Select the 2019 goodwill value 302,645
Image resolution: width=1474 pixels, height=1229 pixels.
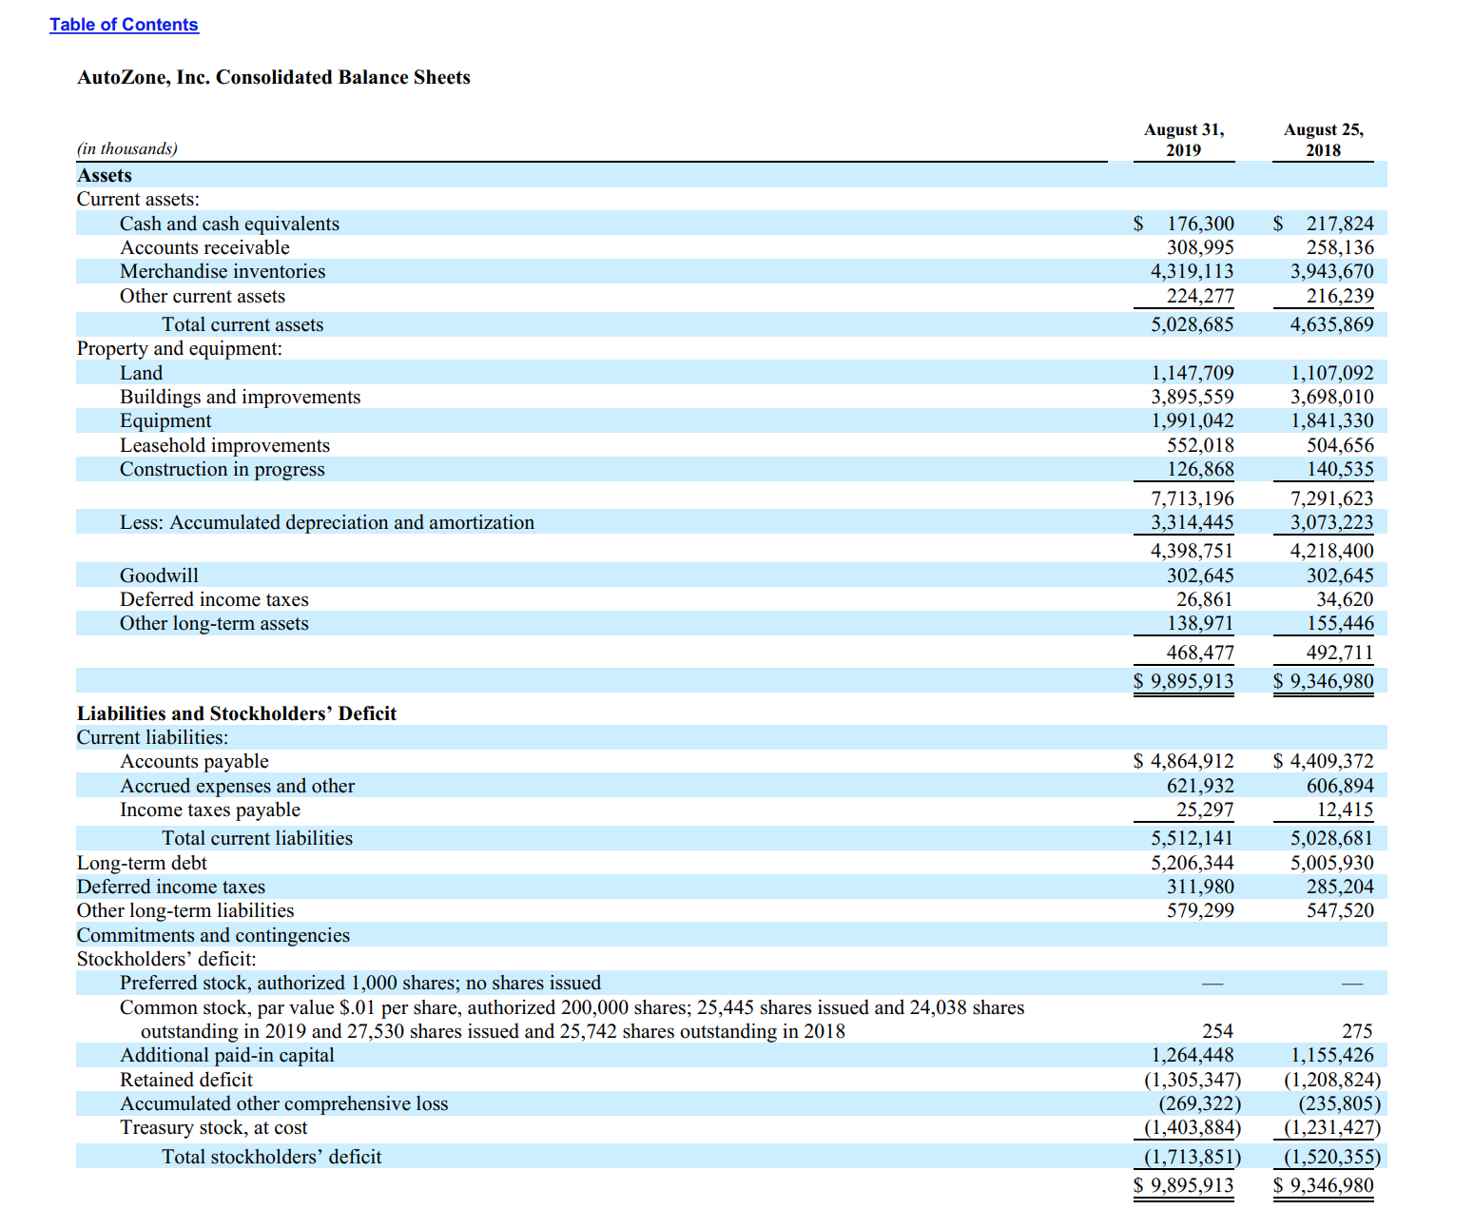click(x=1200, y=575)
